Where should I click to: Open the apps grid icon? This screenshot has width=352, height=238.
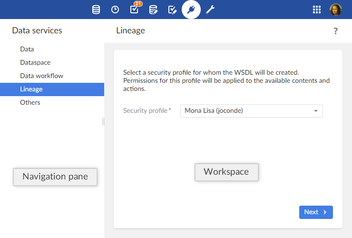click(x=317, y=10)
